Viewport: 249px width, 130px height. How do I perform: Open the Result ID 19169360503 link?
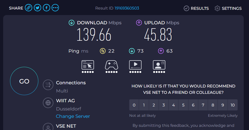point(127,8)
